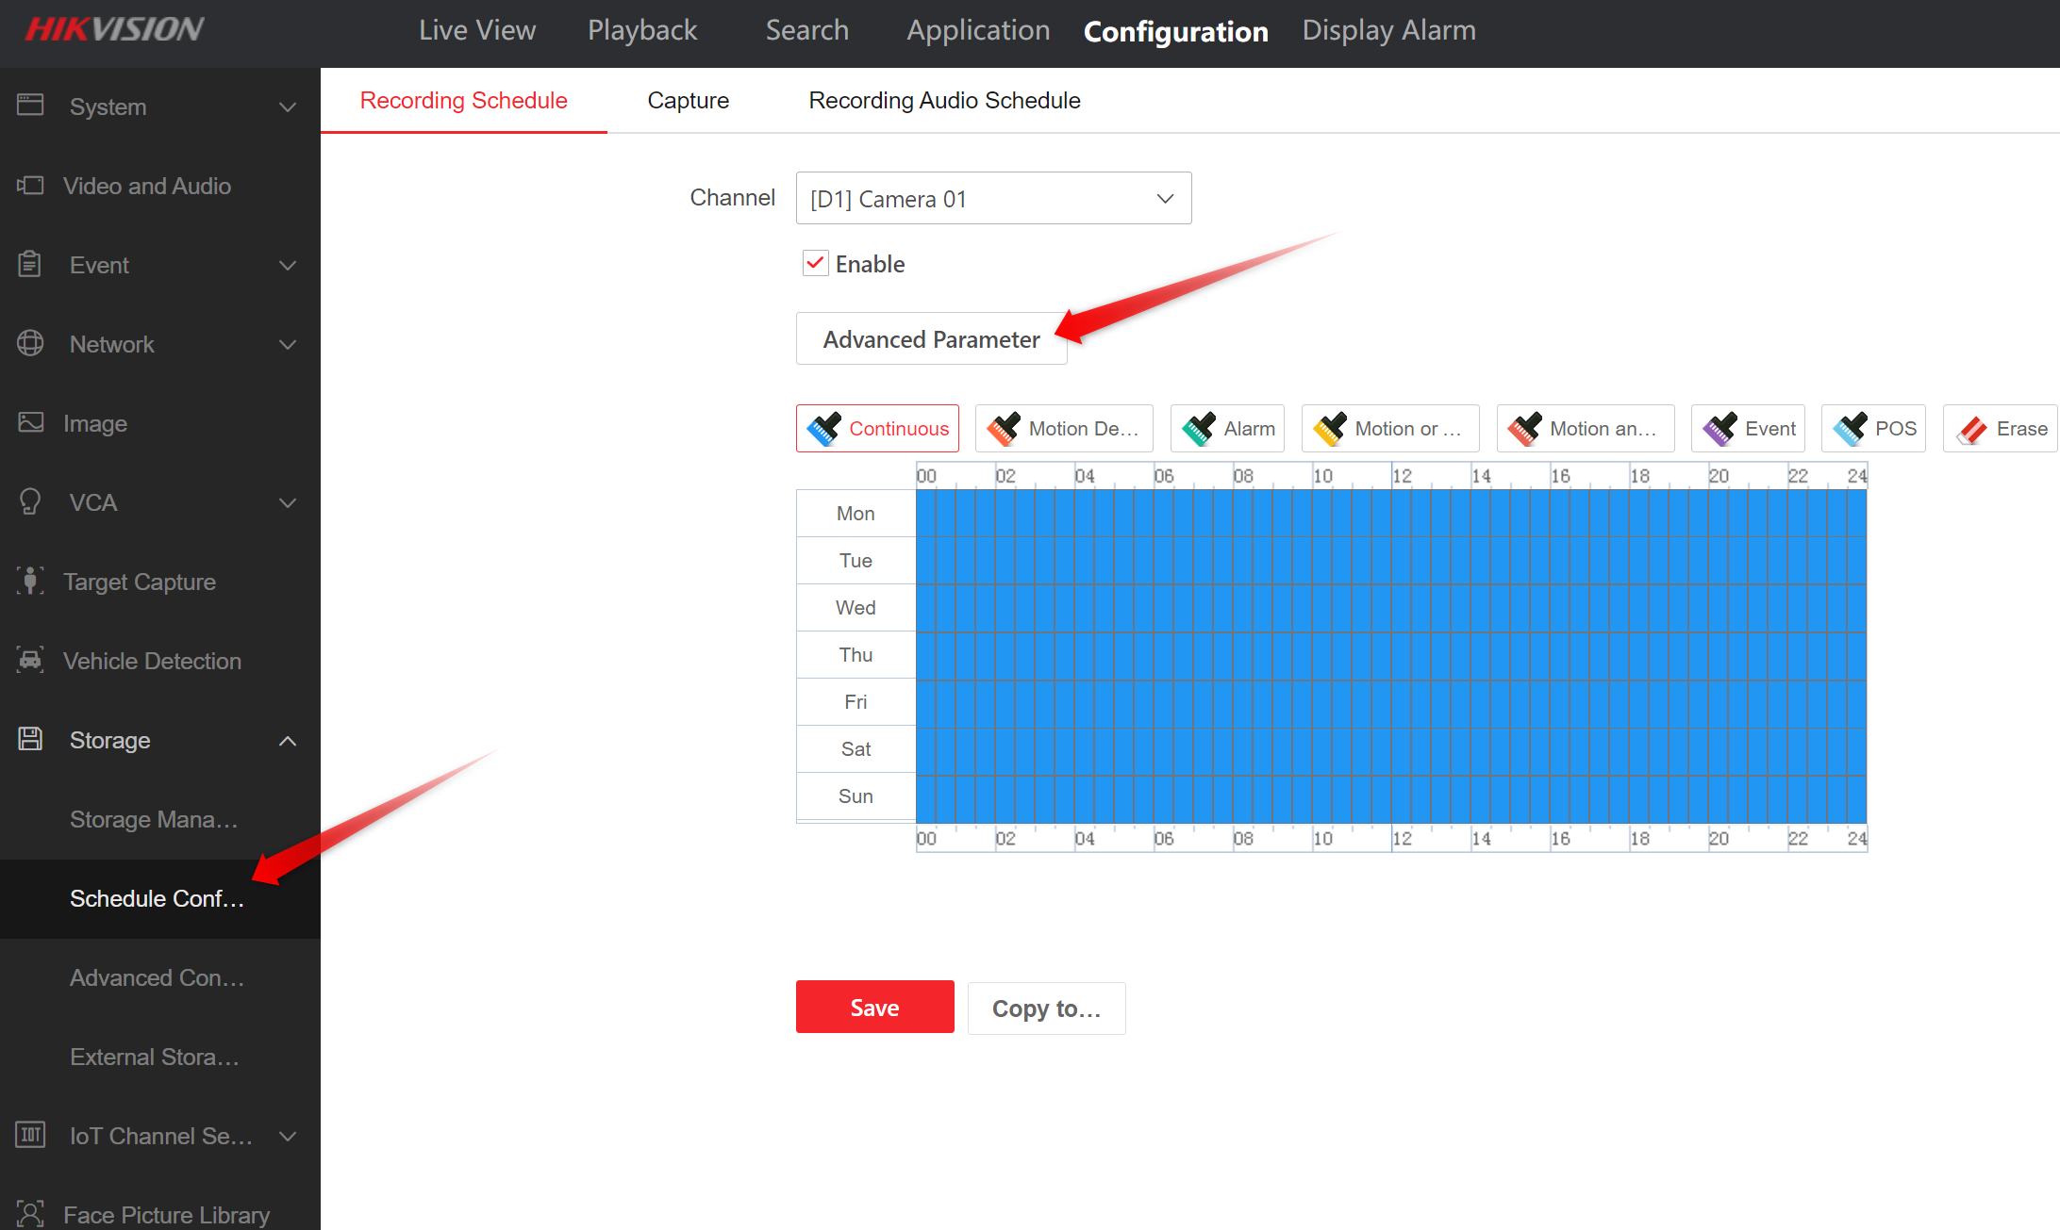The height and width of the screenshot is (1230, 2060).
Task: Select the POS recording brush
Action: [1873, 429]
